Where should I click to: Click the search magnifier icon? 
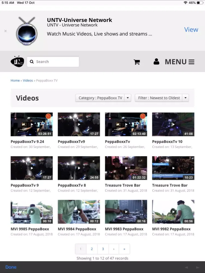(32, 62)
